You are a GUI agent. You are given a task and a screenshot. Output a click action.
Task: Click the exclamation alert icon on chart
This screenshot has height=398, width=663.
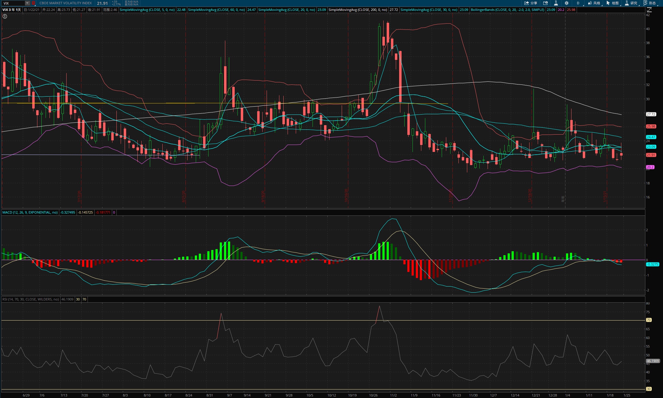pyautogui.click(x=5, y=16)
